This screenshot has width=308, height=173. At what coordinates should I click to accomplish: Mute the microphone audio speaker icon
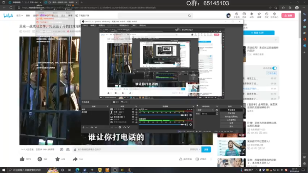[x=186, y=115]
